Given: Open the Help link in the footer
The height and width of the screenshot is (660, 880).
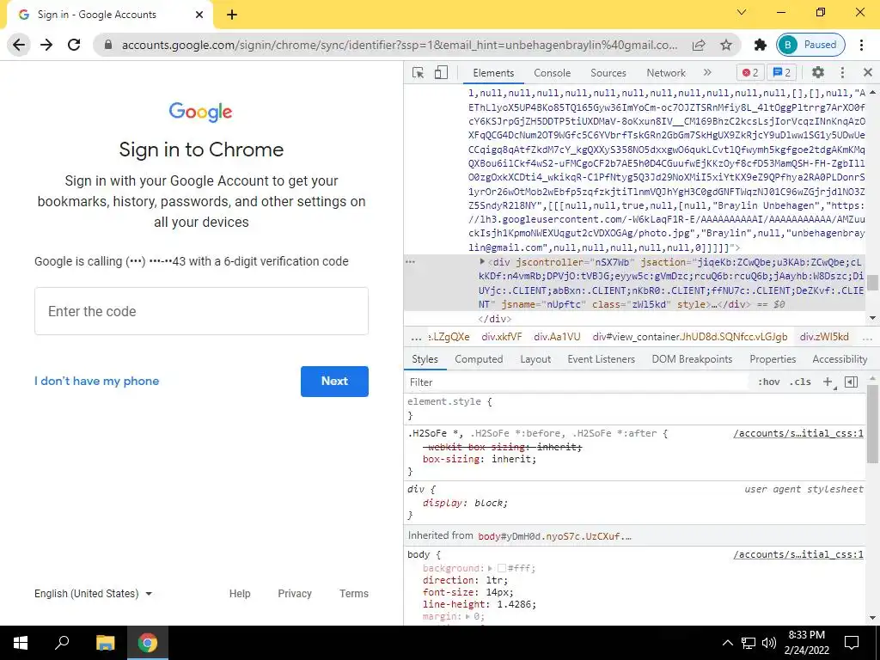Looking at the screenshot, I should click(x=240, y=594).
